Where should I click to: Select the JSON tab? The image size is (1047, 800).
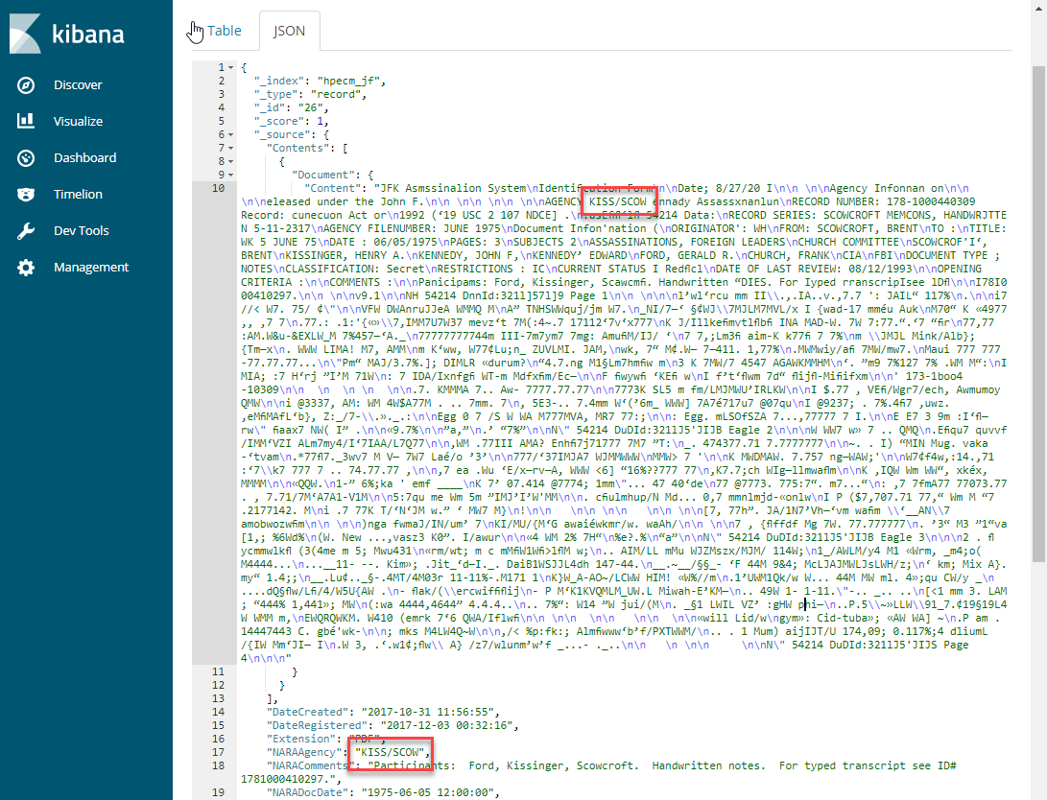tap(289, 31)
